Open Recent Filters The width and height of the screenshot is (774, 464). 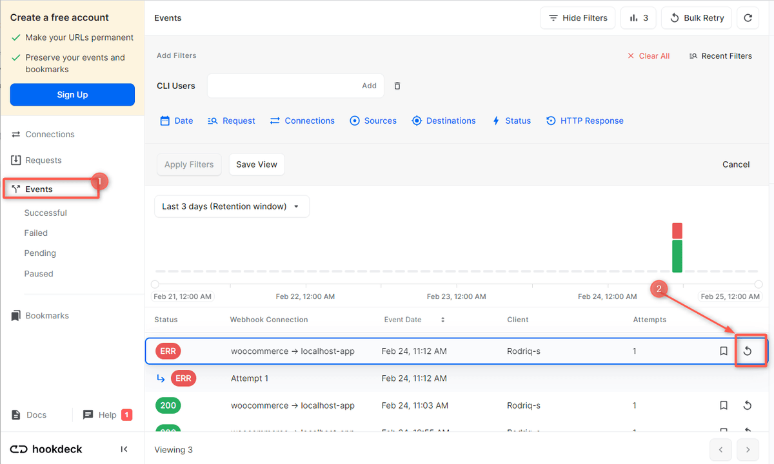[x=720, y=55]
